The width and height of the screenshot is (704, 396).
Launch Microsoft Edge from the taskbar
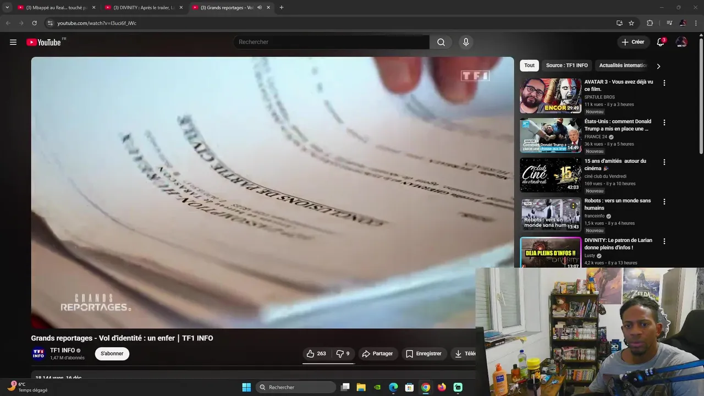pos(393,387)
